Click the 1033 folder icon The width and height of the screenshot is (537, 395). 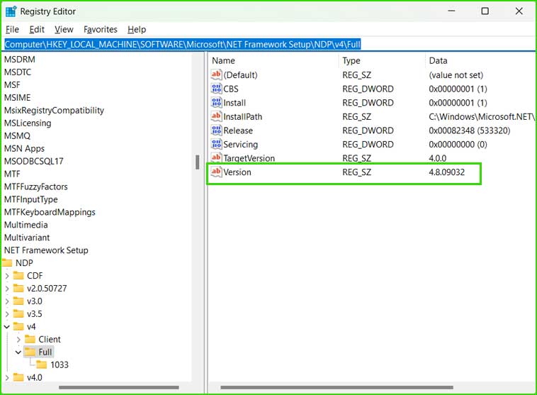[41, 365]
